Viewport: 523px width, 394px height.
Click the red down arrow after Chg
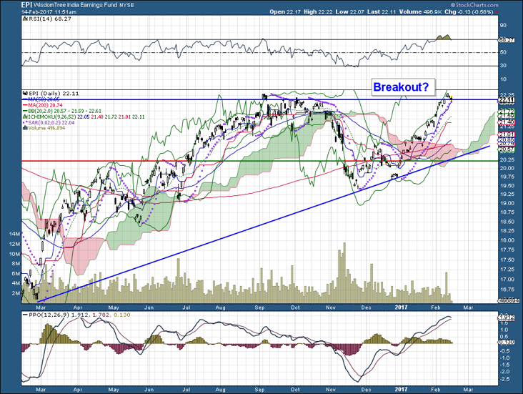pyautogui.click(x=497, y=12)
